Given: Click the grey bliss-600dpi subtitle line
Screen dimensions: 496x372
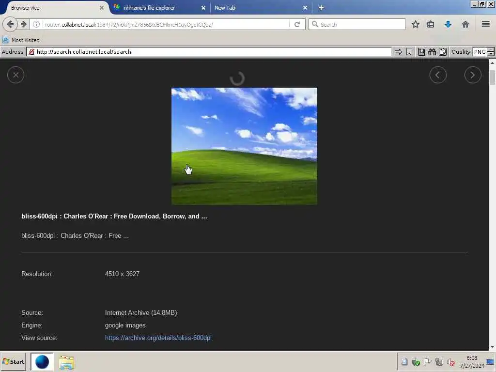Looking at the screenshot, I should click(x=75, y=236).
